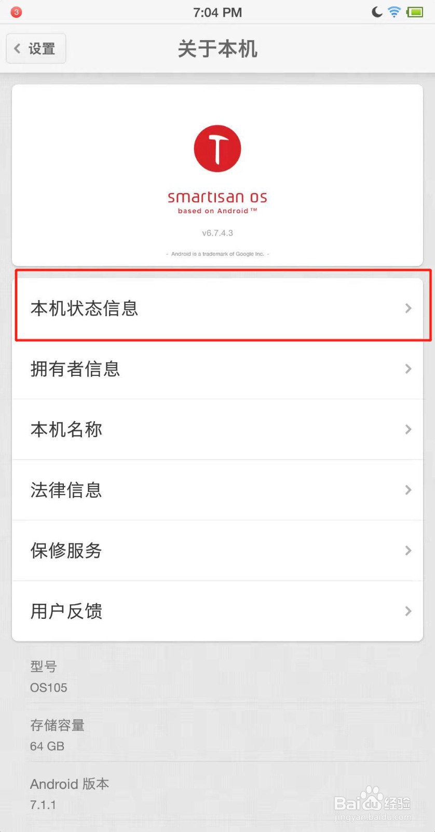This screenshot has height=832, width=435.
Task: Expand 本机名称 via its chevron
Action: pos(409,430)
